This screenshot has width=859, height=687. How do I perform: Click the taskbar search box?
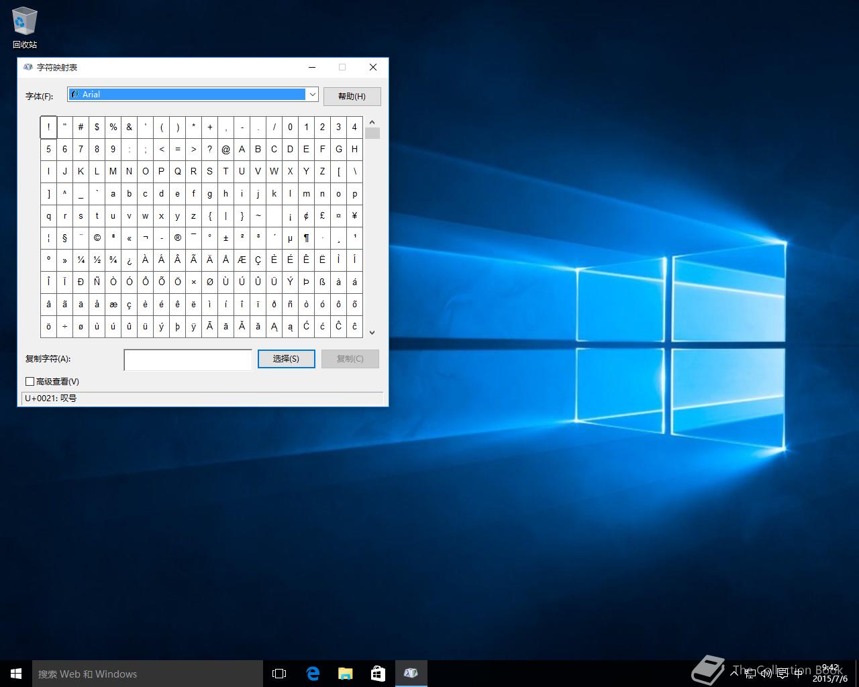tap(148, 674)
